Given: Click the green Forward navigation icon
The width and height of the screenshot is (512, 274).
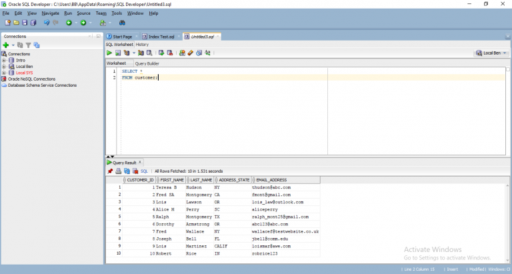Looking at the screenshot, I should 83,23.
